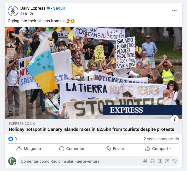Attach a photo using camera icon
Viewport: 187px width, 171px height.
coord(160,161)
